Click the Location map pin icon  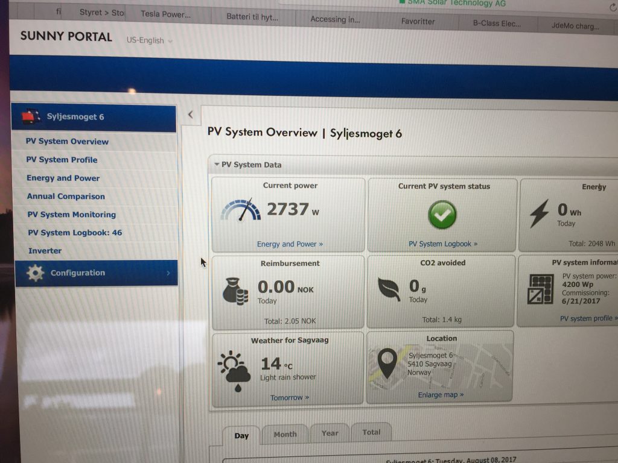coord(387,362)
